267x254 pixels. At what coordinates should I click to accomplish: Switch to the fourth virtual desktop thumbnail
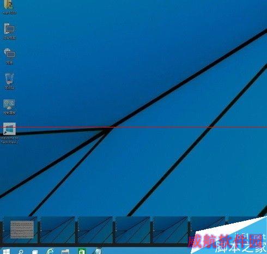(x=133, y=230)
